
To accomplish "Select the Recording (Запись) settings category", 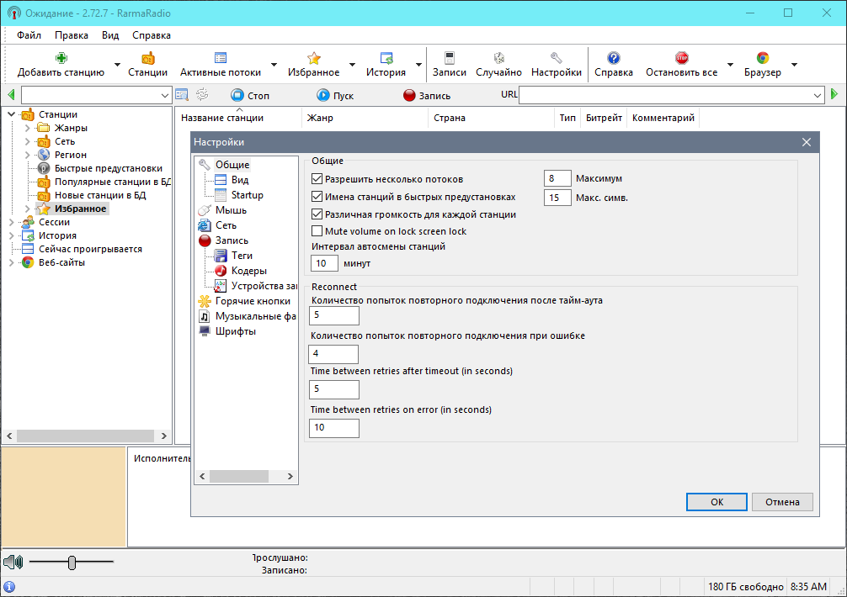I will 232,240.
